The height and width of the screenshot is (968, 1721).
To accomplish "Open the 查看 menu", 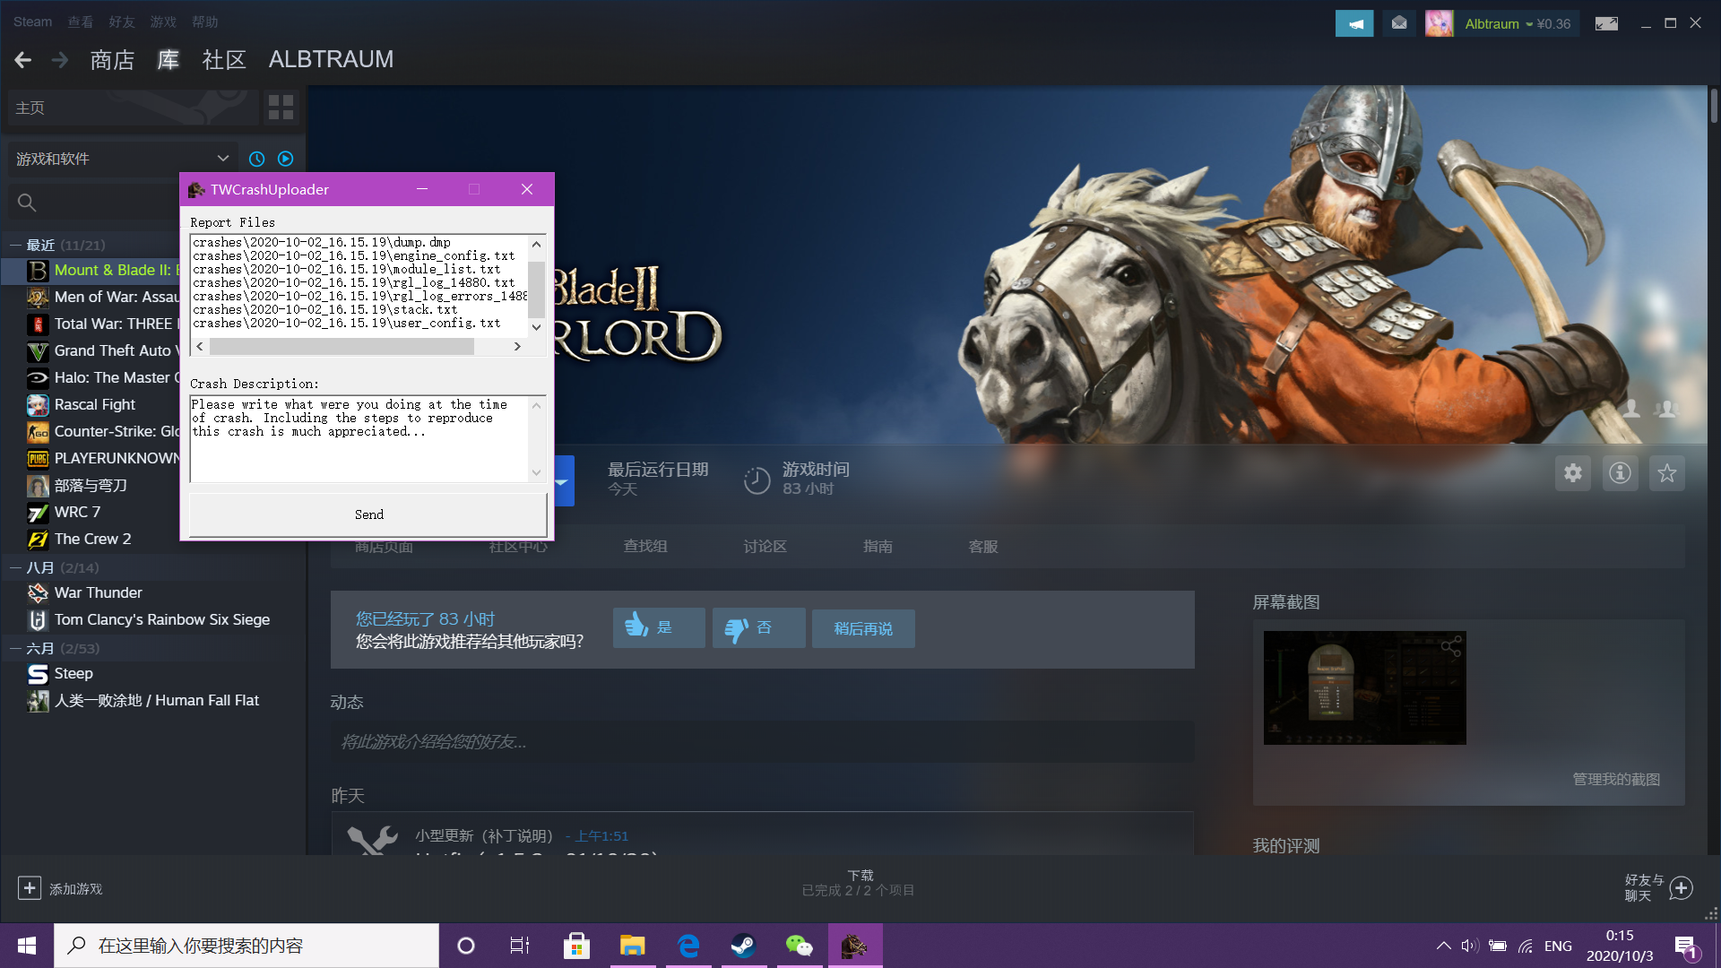I will coord(81,22).
